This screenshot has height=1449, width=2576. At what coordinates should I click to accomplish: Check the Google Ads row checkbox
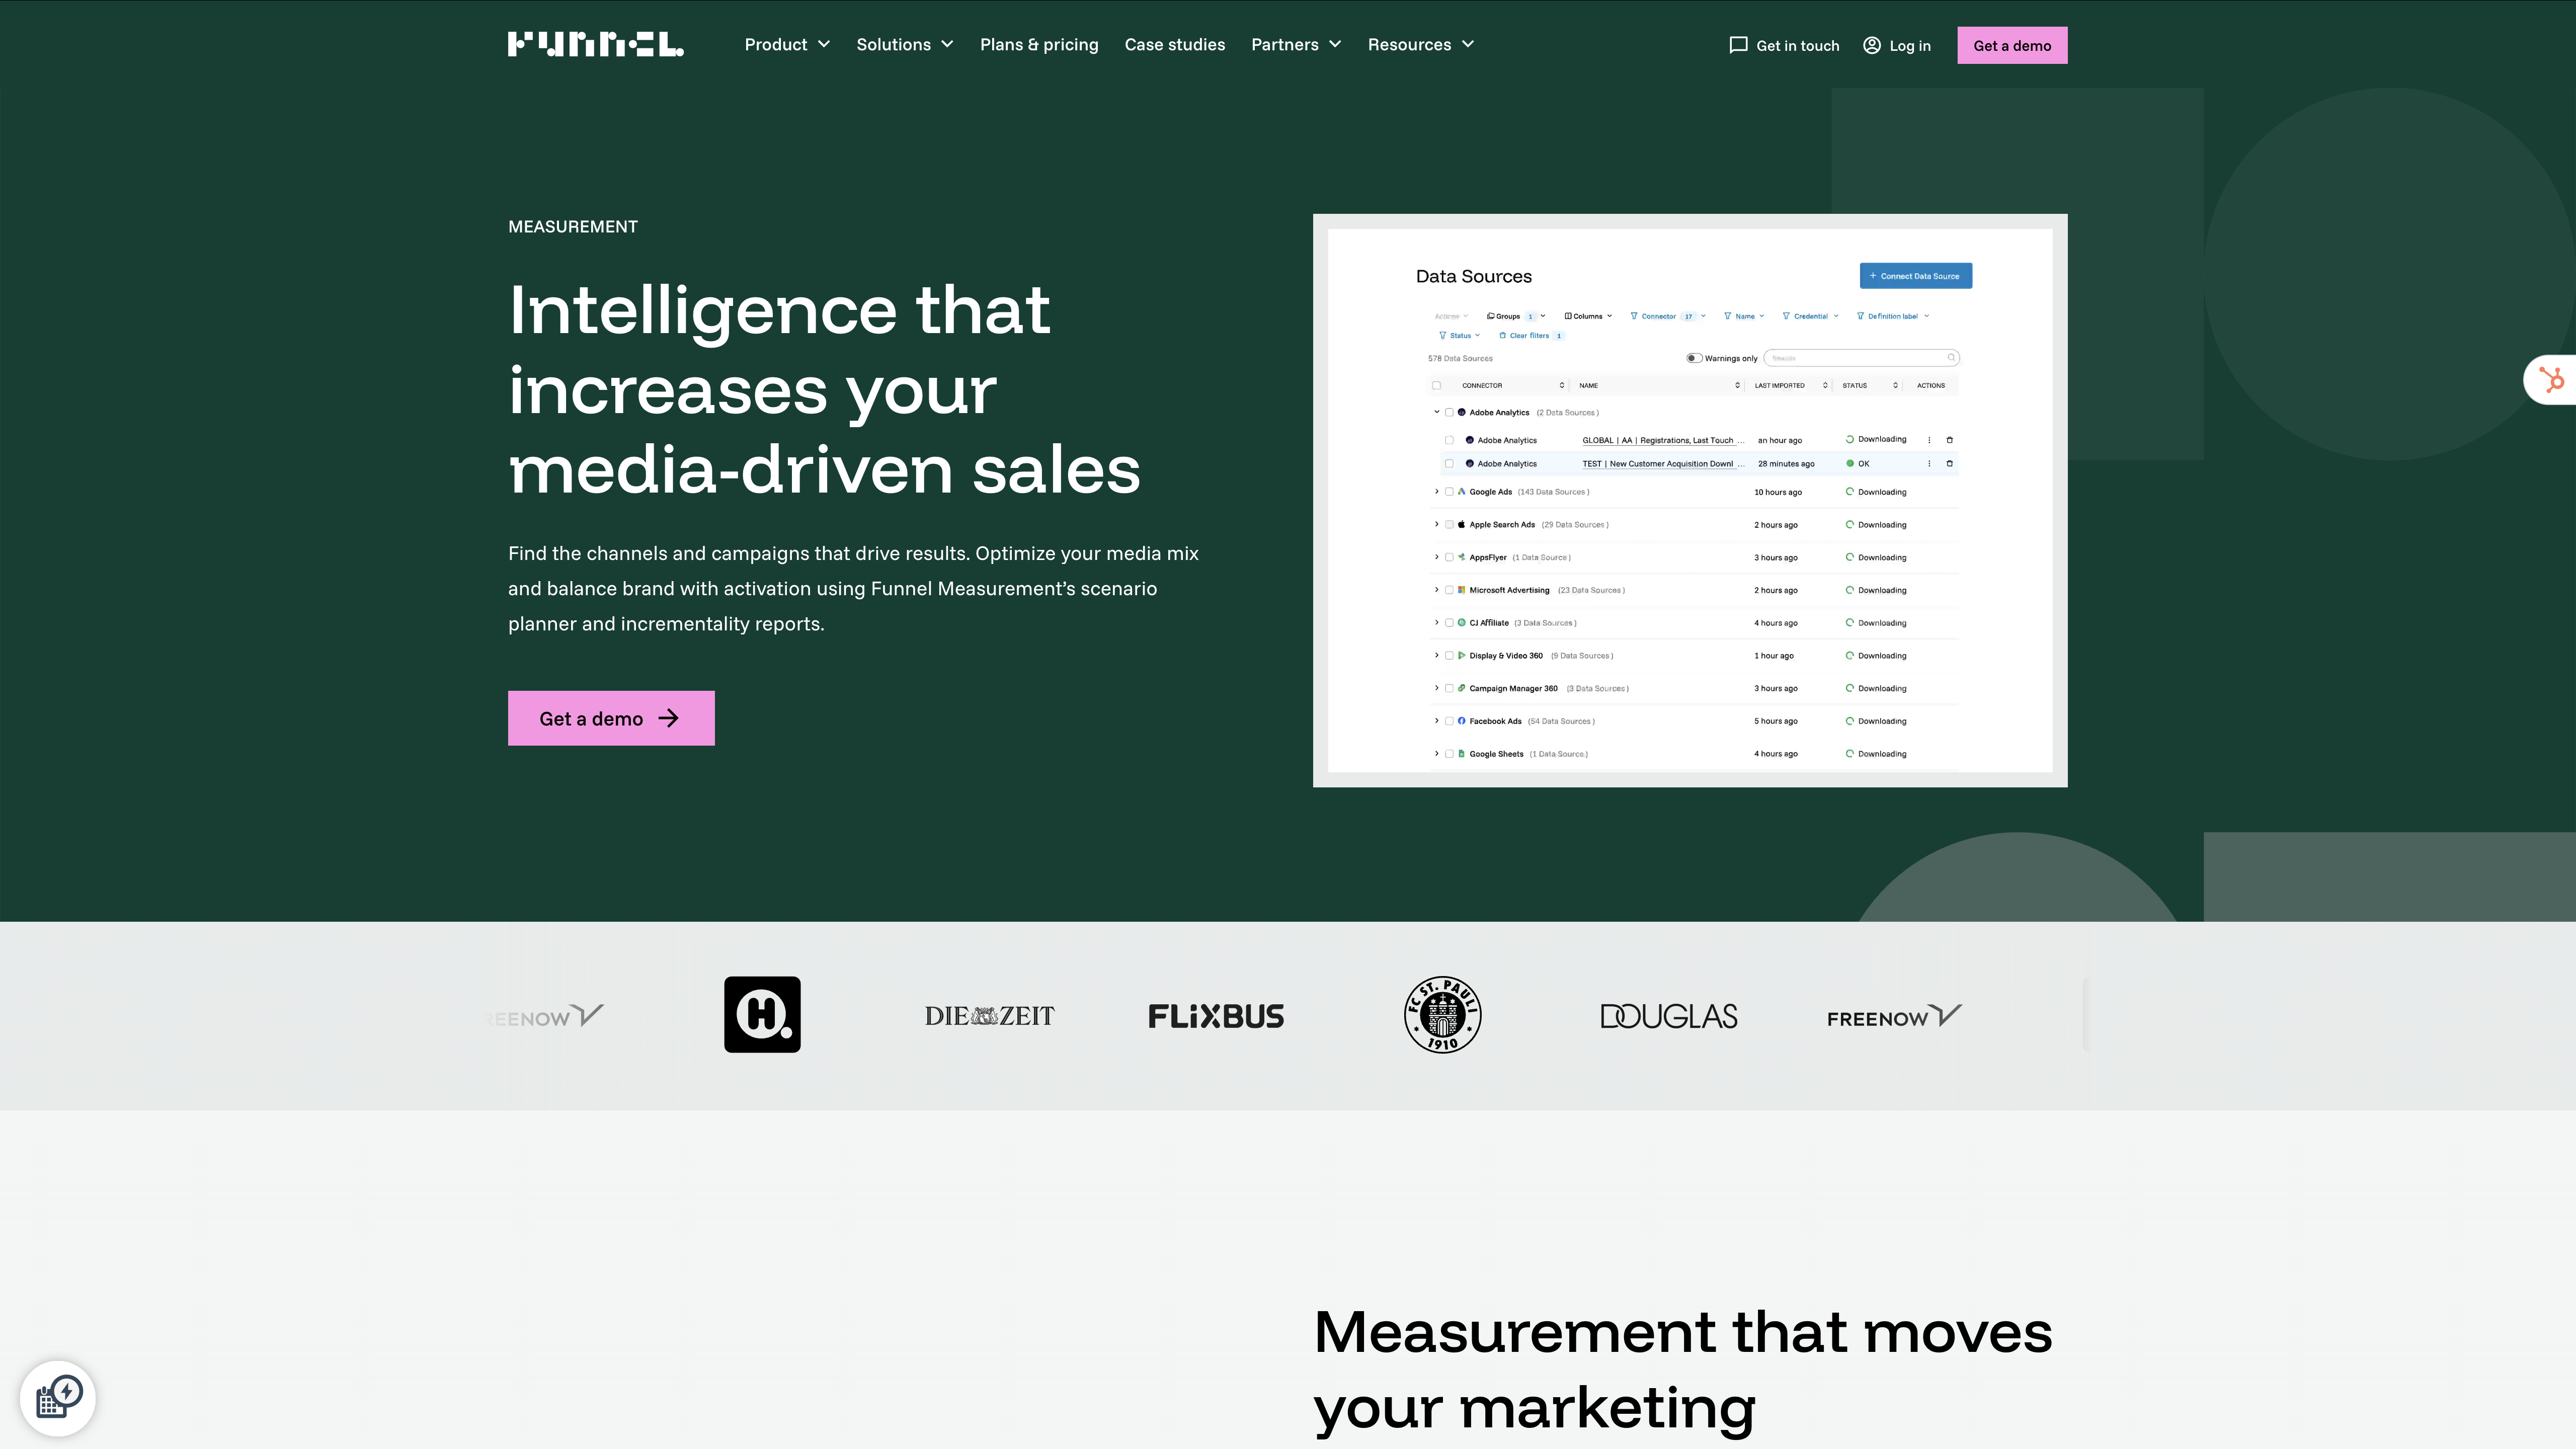[x=1449, y=492]
